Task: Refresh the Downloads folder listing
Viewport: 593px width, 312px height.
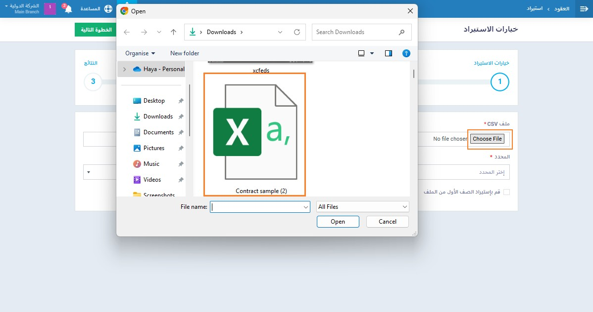Action: [x=297, y=32]
